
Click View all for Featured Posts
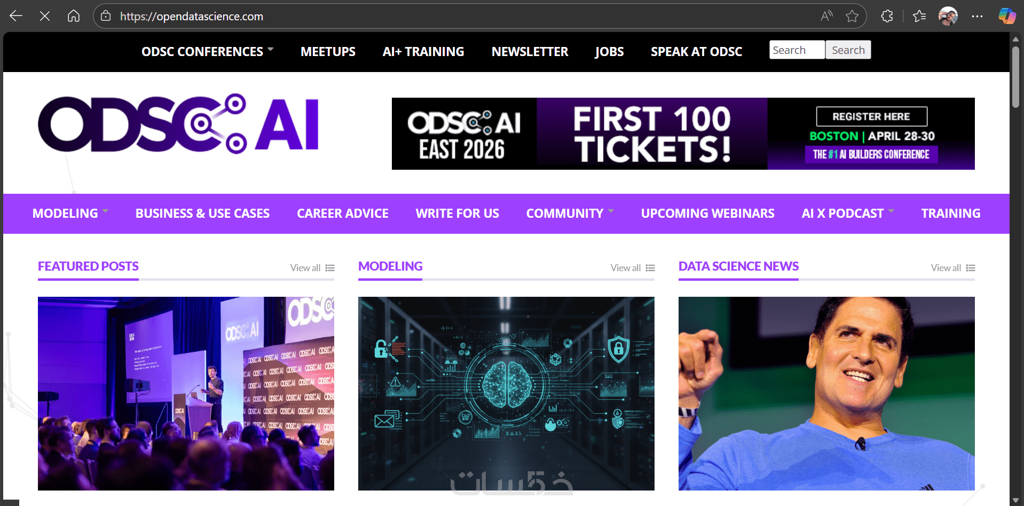[312, 268]
